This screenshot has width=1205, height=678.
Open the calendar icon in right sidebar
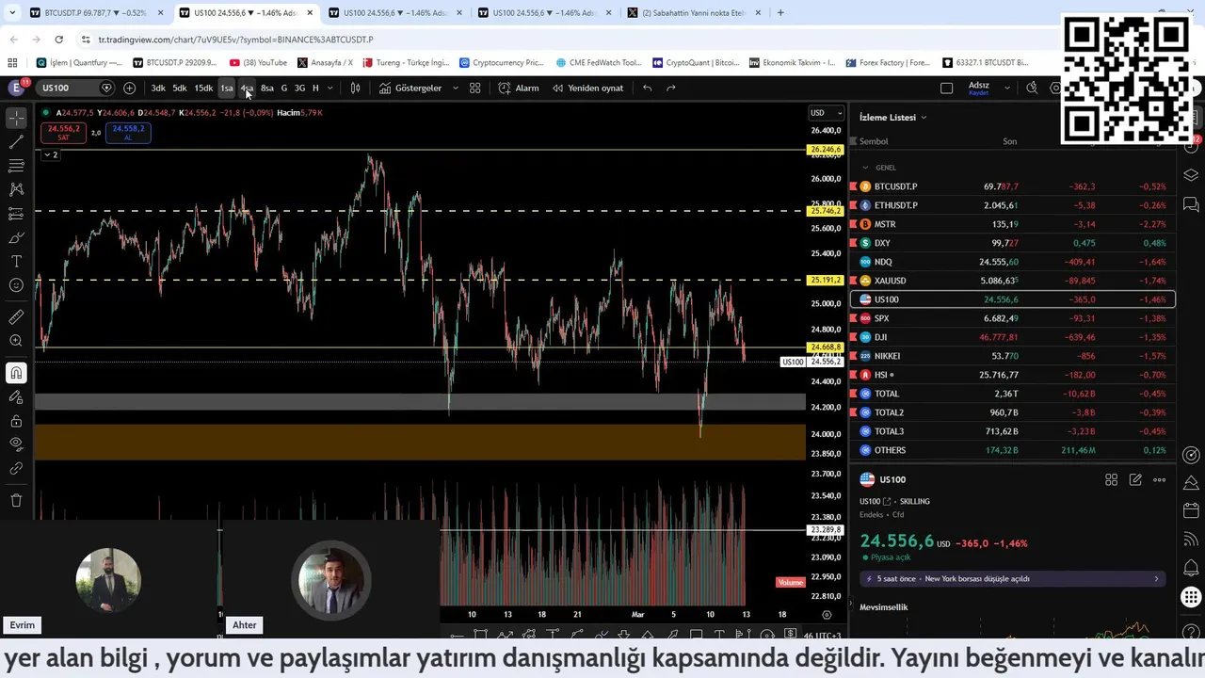1191,511
